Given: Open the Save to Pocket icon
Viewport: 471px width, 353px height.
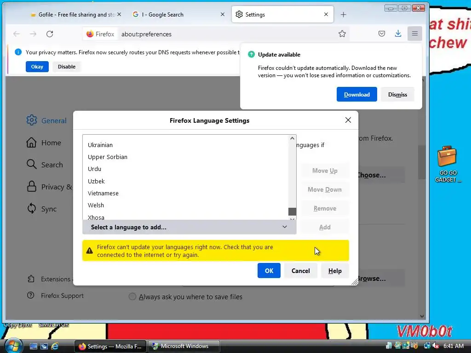Looking at the screenshot, I should [x=381, y=34].
